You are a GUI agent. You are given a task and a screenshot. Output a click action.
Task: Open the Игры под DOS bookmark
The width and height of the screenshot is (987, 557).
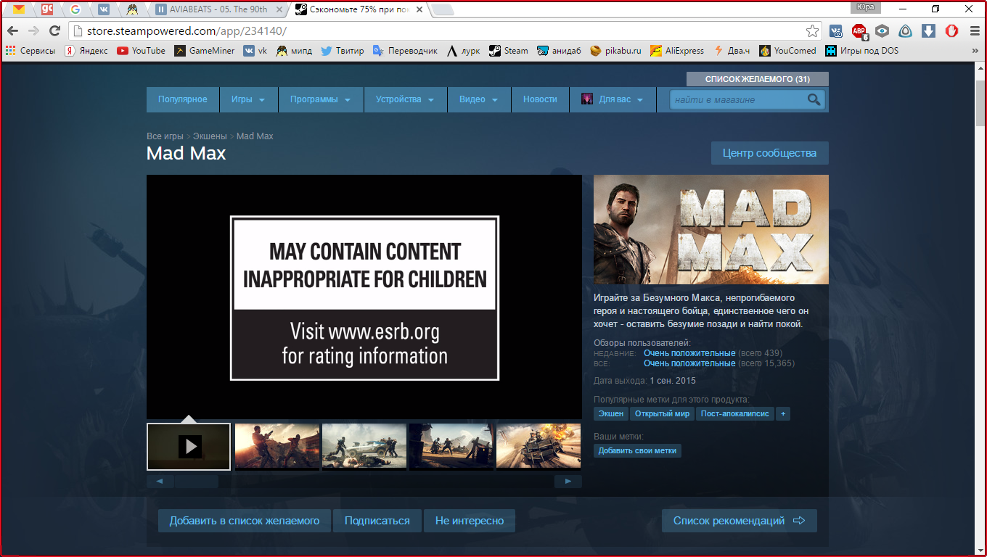click(861, 51)
